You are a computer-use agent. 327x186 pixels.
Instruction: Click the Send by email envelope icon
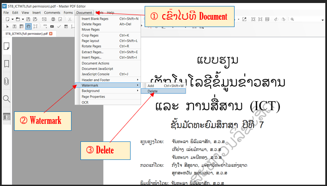tap(44, 19)
